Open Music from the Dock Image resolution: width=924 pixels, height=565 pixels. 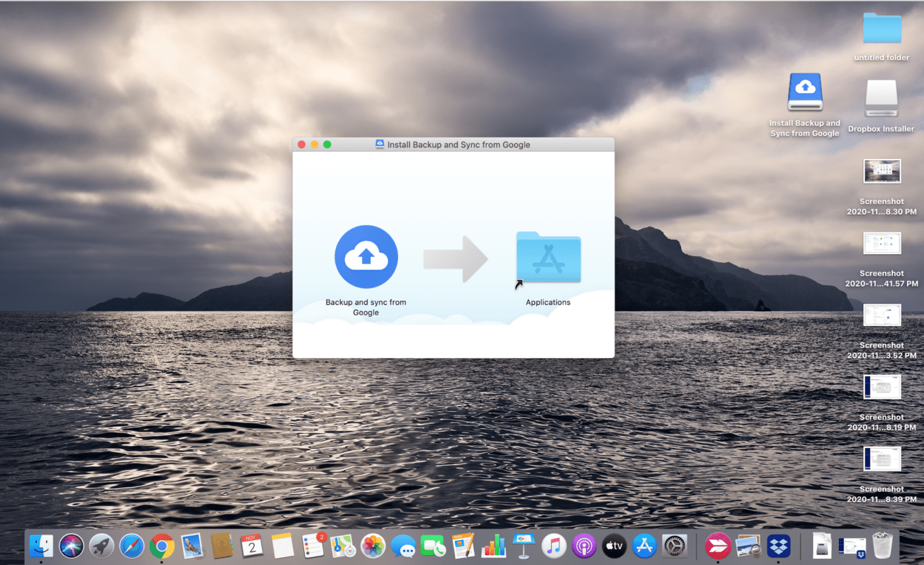[x=554, y=546]
